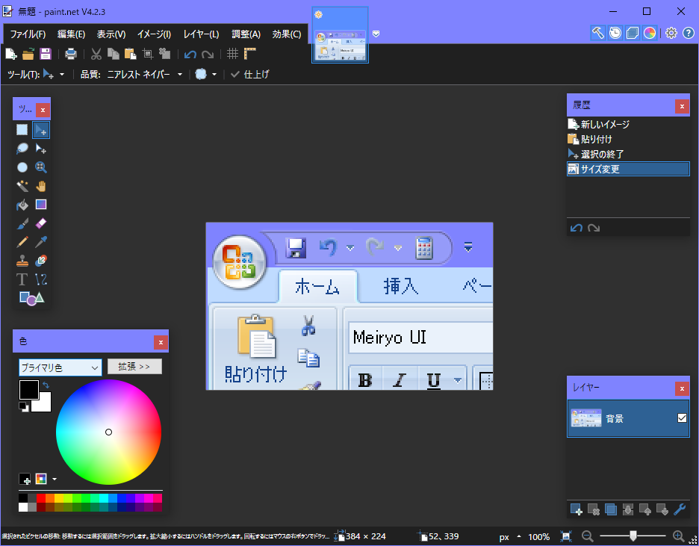Viewport: 699px width, 546px height.
Task: Click the Crop to selection icon
Action: coord(148,54)
